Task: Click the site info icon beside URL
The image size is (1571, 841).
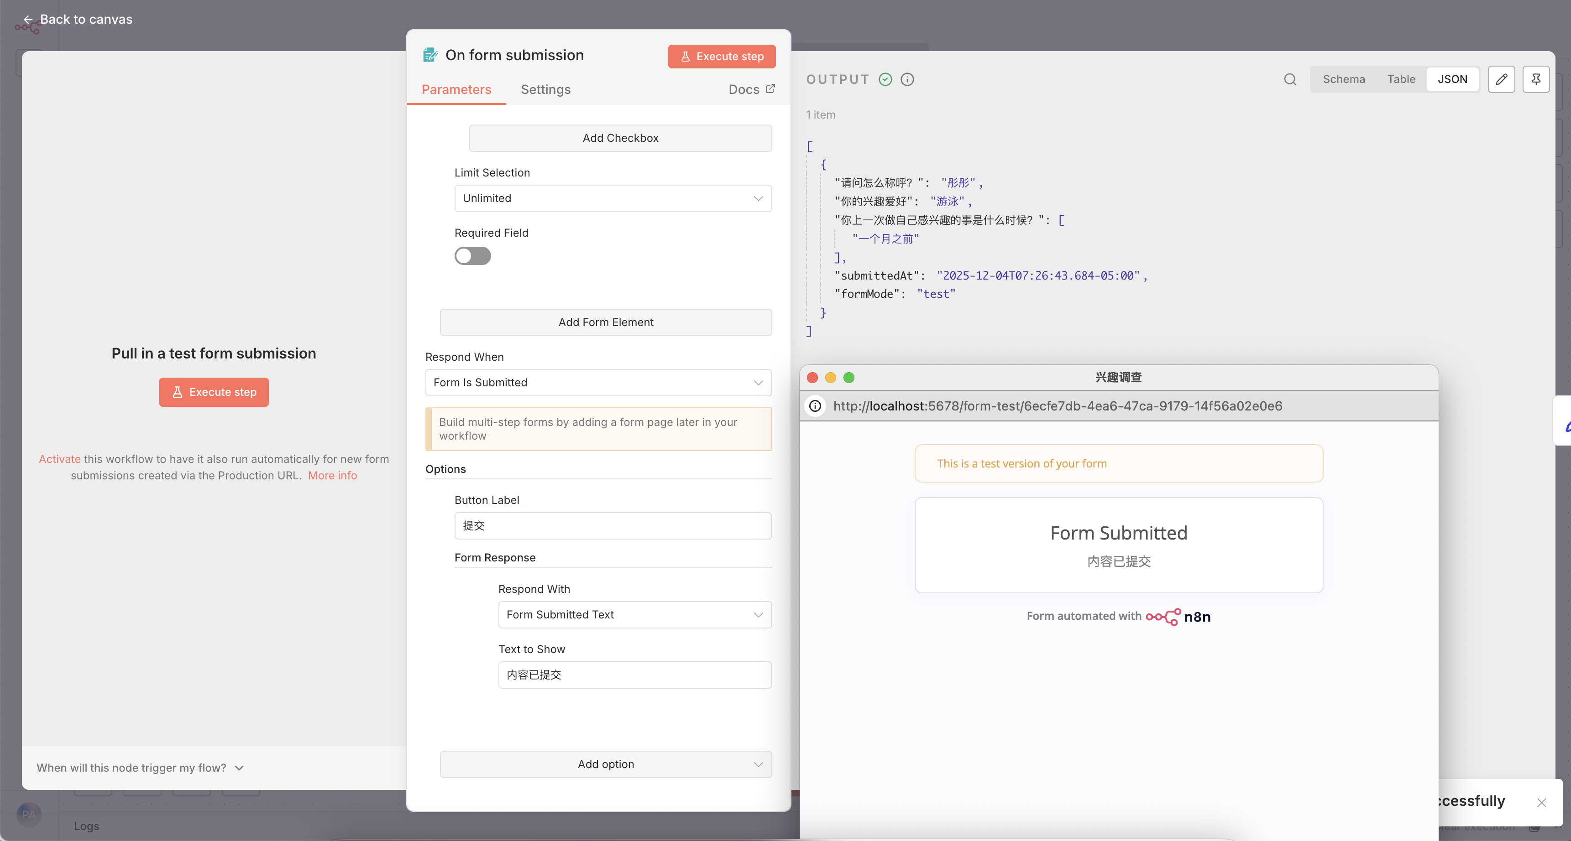Action: (x=815, y=406)
